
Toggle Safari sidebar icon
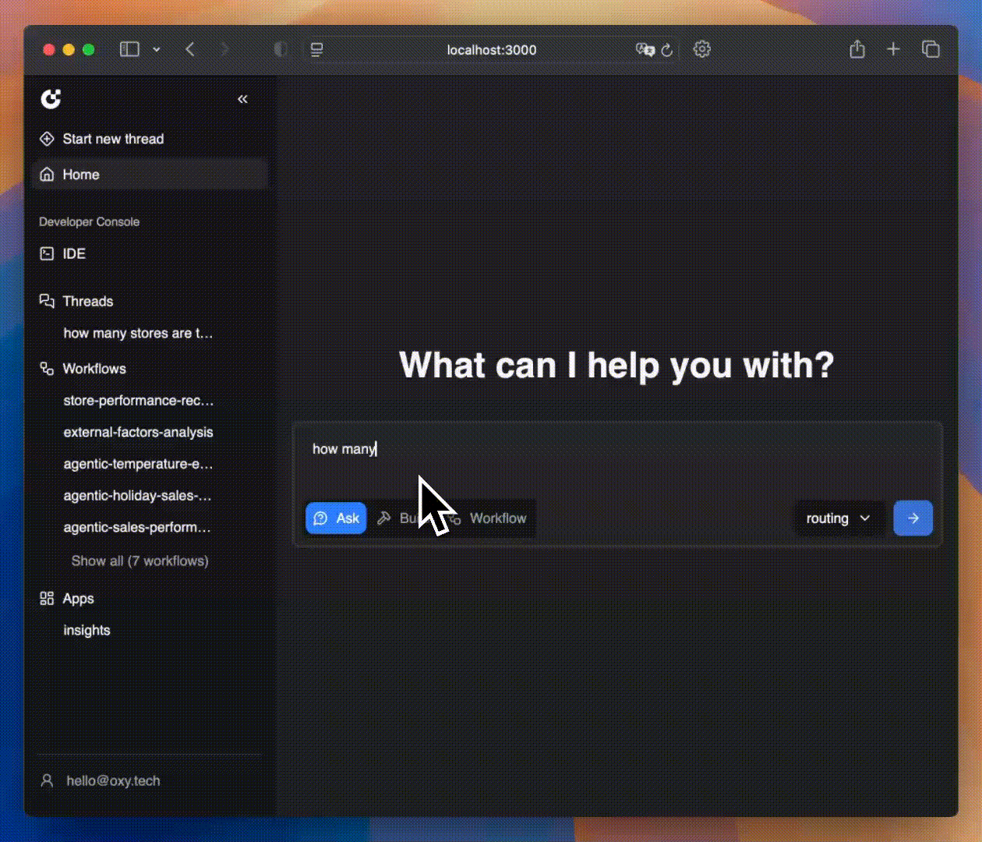click(x=129, y=49)
